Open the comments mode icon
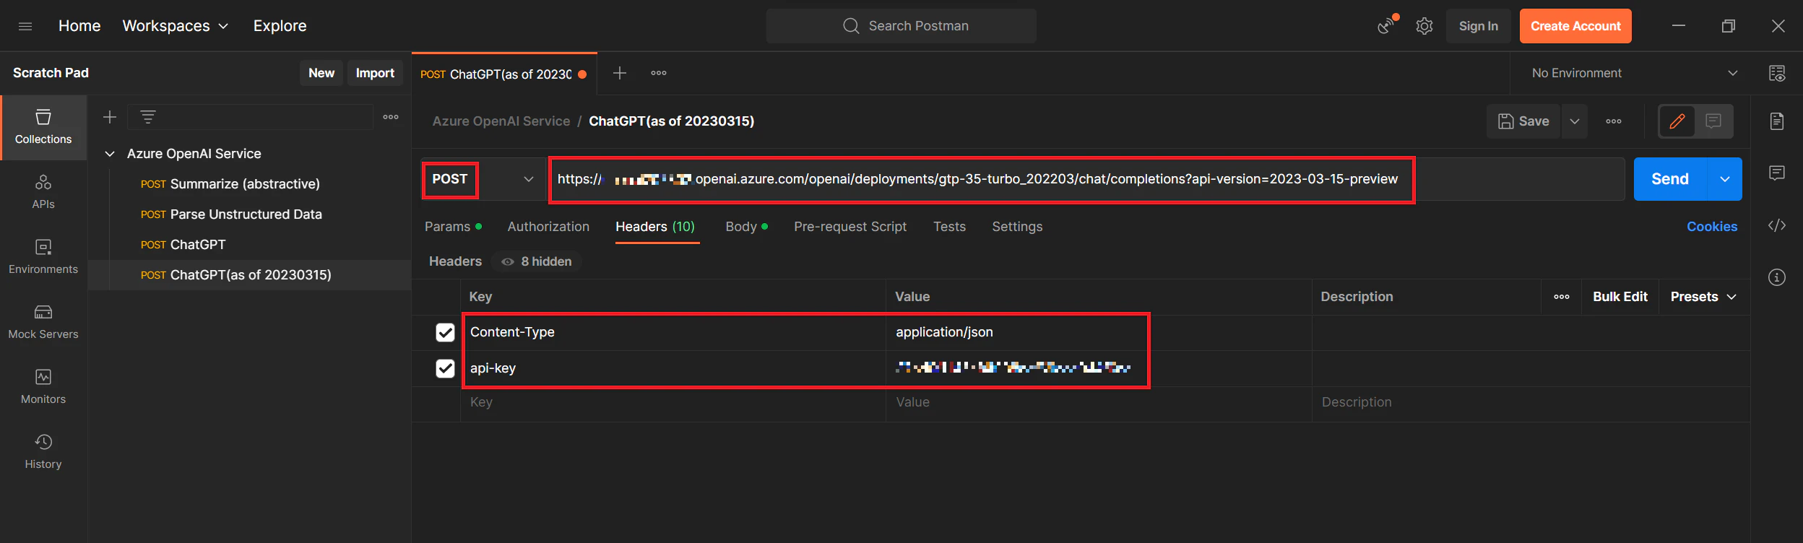Image resolution: width=1803 pixels, height=543 pixels. pos(1713,121)
